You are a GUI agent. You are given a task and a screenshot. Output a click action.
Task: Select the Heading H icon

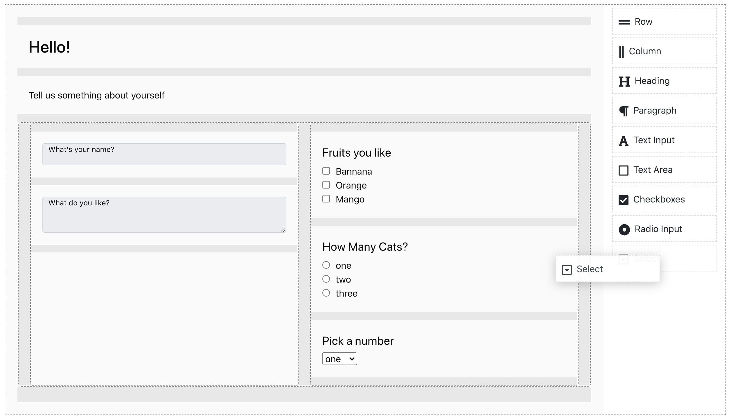click(624, 82)
